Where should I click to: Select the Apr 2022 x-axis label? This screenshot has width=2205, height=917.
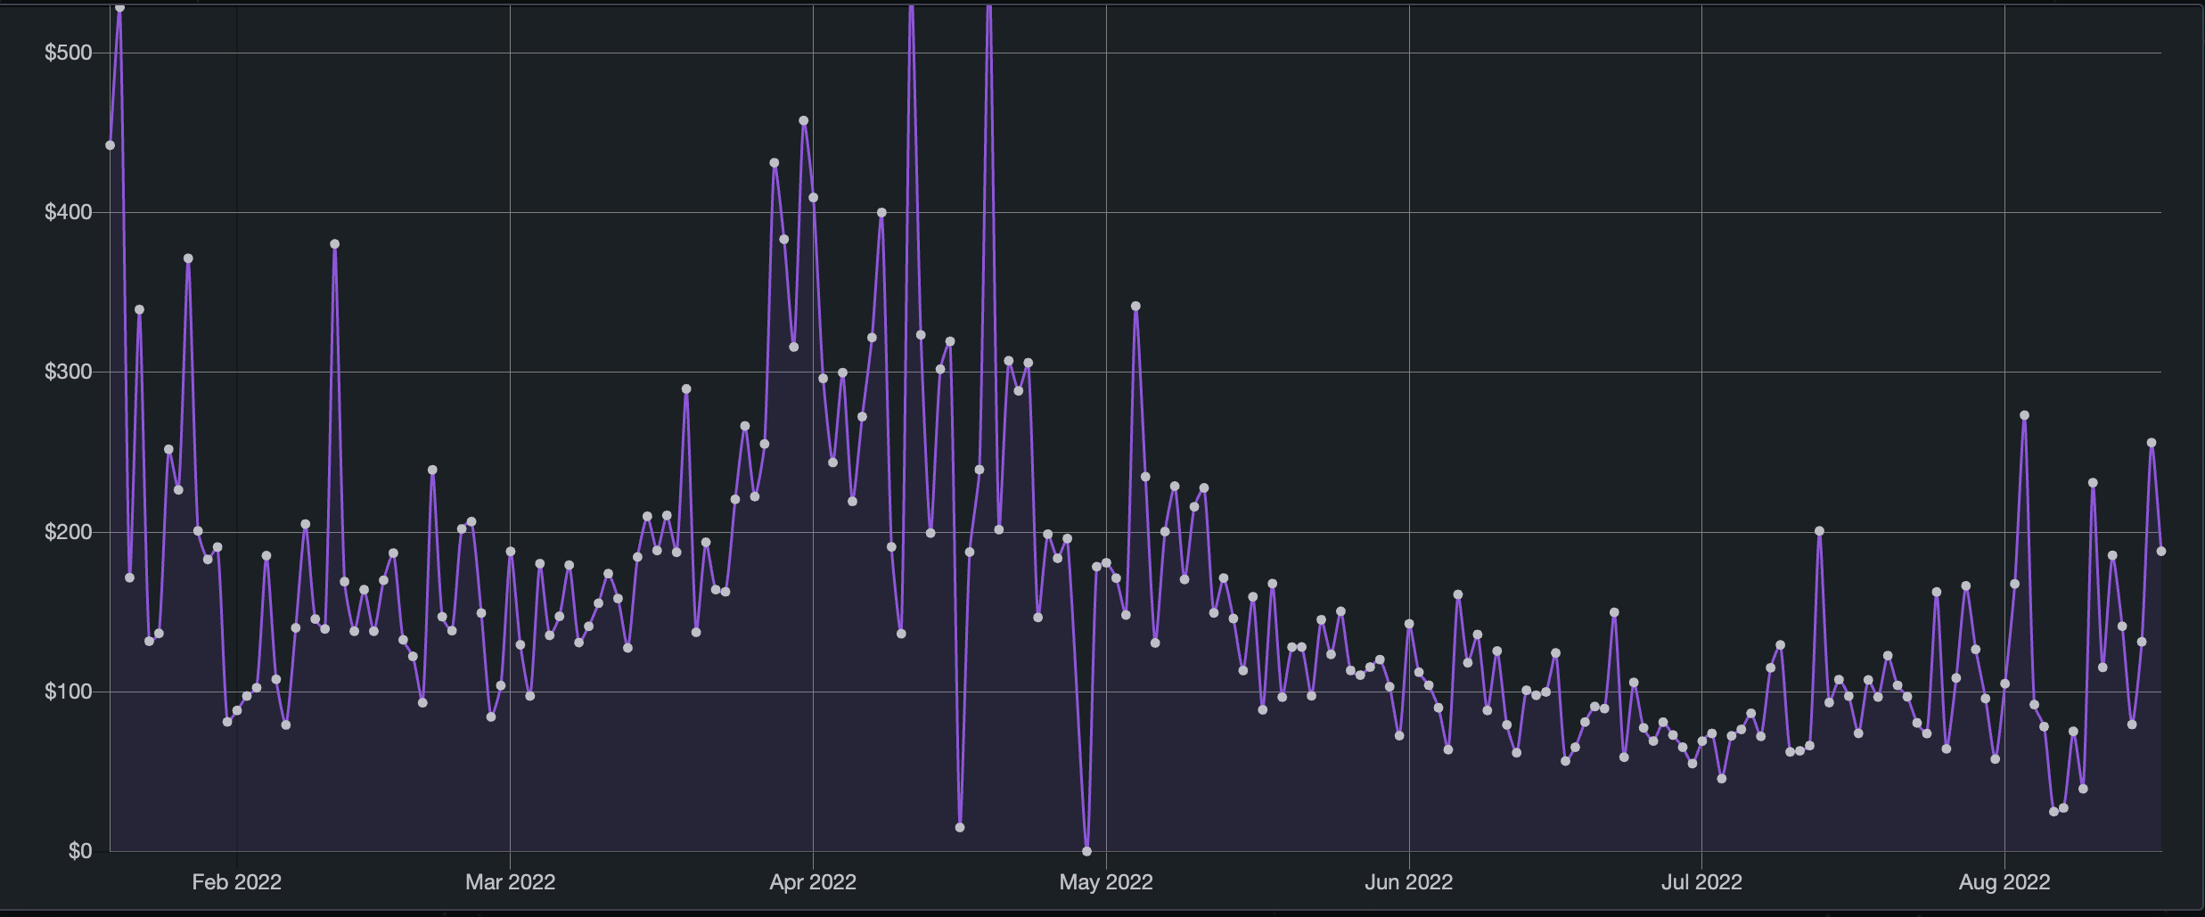click(812, 882)
